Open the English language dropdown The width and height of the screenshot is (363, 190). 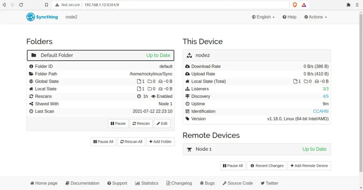(x=263, y=17)
